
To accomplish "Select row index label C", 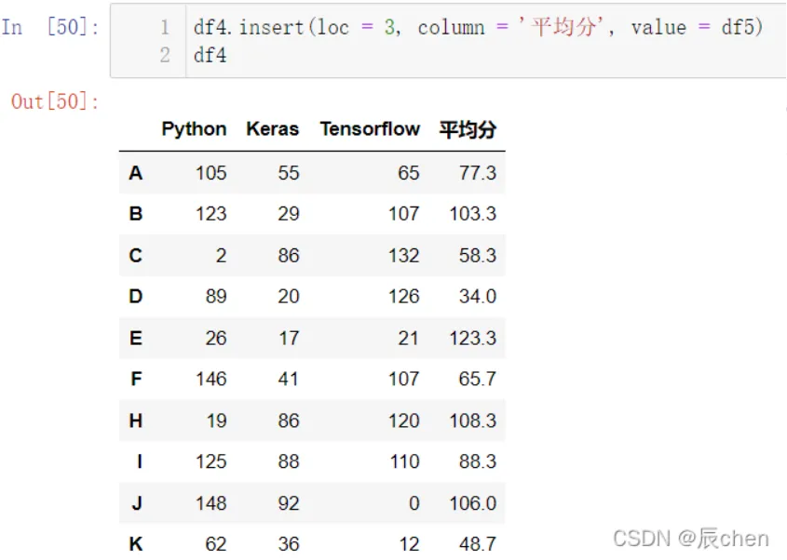I will click(136, 256).
